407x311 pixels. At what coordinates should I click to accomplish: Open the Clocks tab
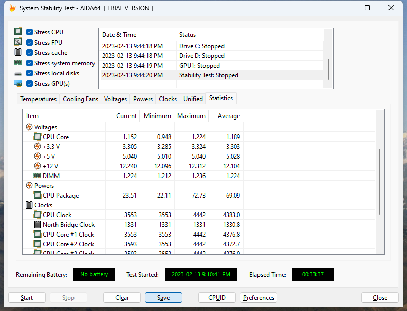[x=168, y=99]
